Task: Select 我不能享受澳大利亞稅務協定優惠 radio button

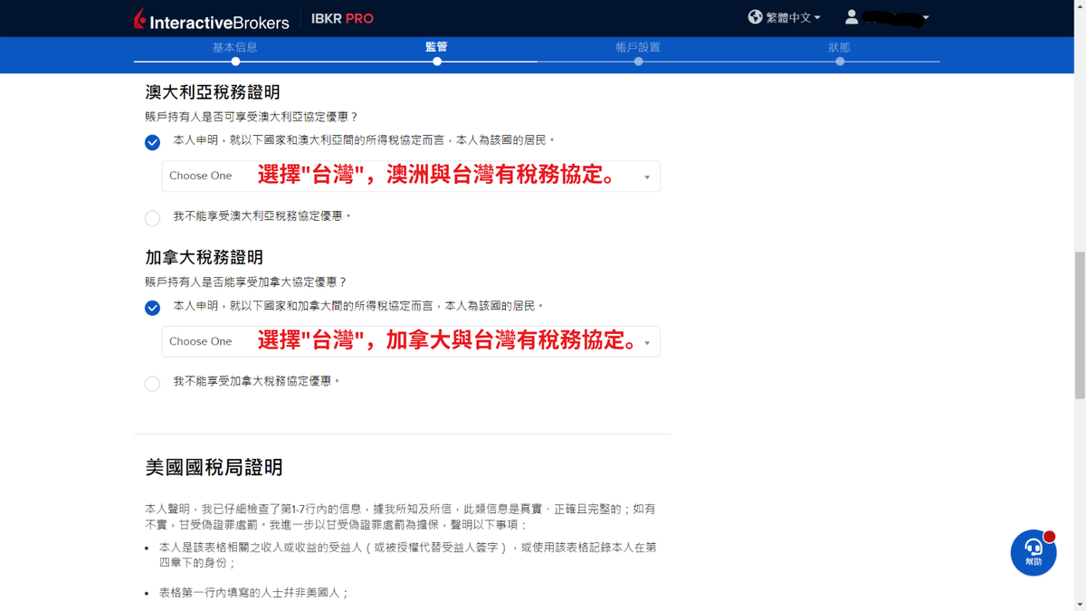Action: click(x=152, y=218)
